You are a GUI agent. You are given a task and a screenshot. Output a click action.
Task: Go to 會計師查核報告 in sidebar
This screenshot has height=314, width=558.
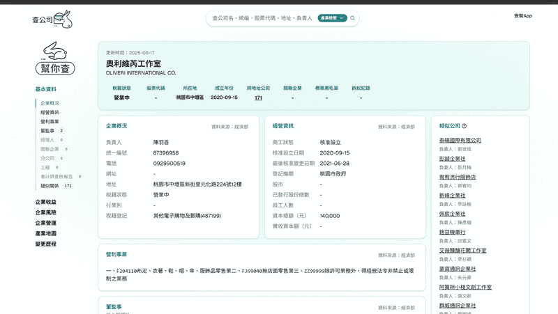[56, 177]
